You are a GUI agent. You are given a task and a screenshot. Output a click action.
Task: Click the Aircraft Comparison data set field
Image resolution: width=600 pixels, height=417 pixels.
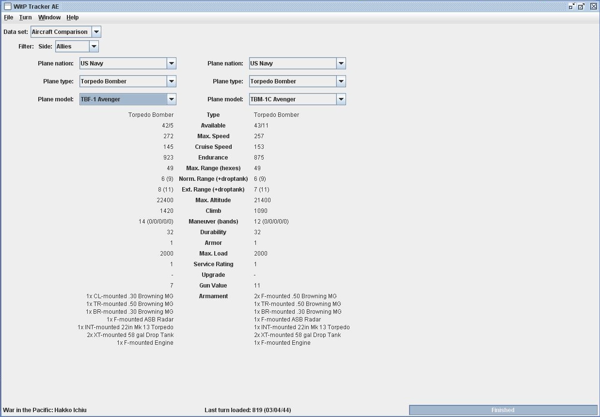pos(61,32)
